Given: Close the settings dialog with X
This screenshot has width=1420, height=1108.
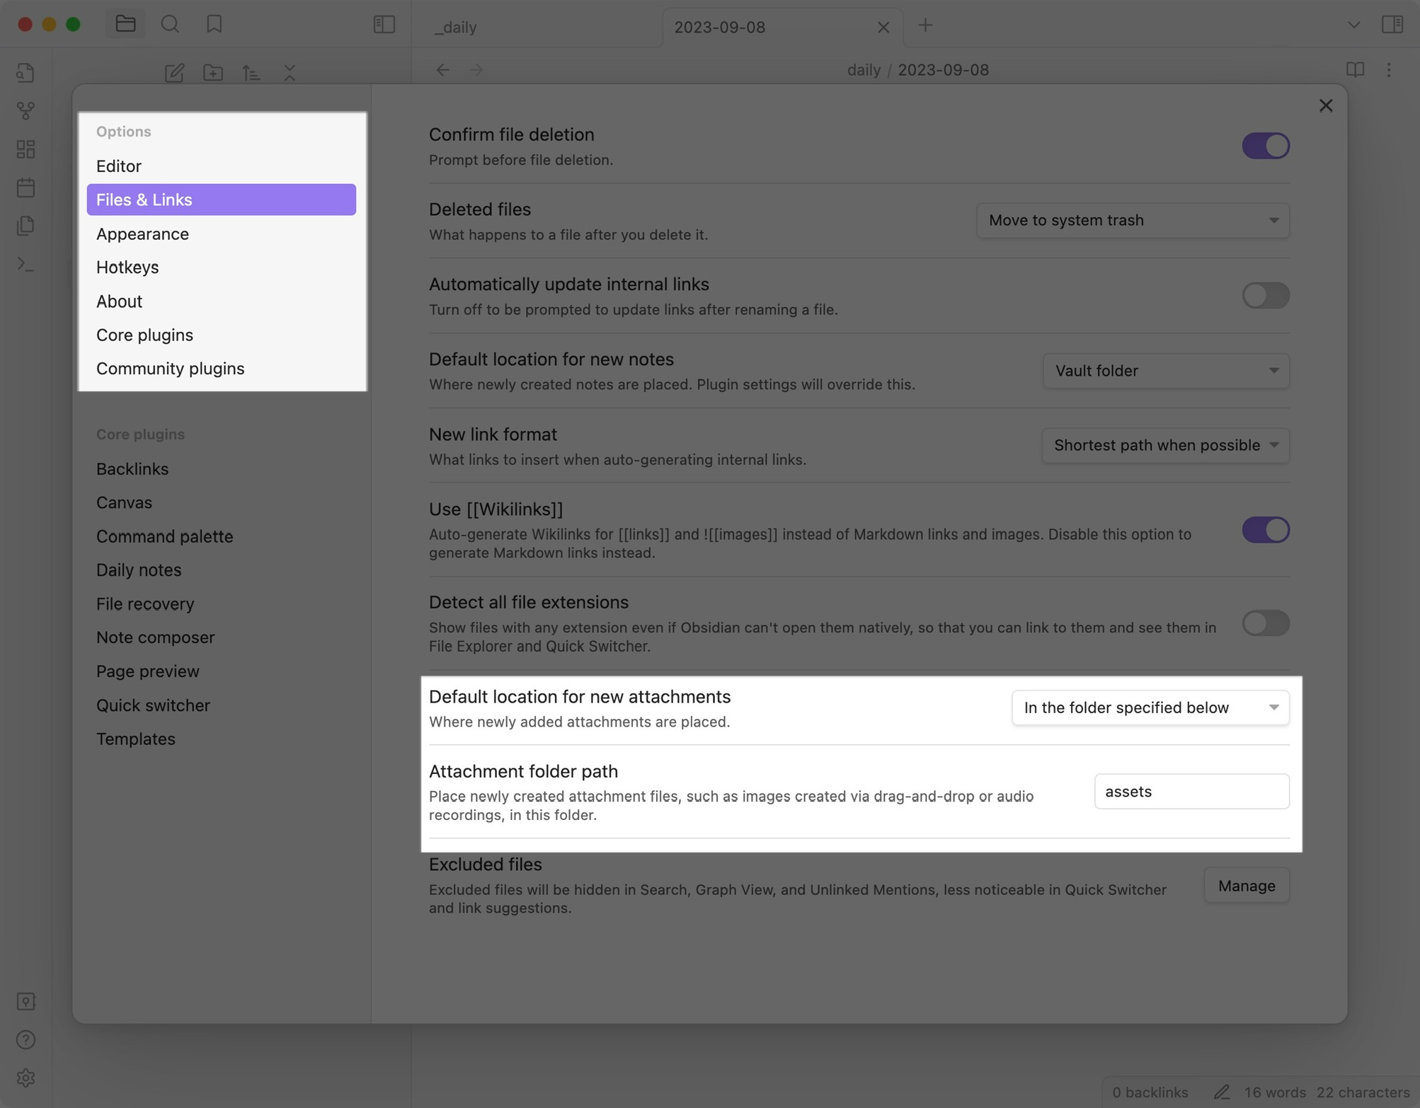Looking at the screenshot, I should point(1325,106).
